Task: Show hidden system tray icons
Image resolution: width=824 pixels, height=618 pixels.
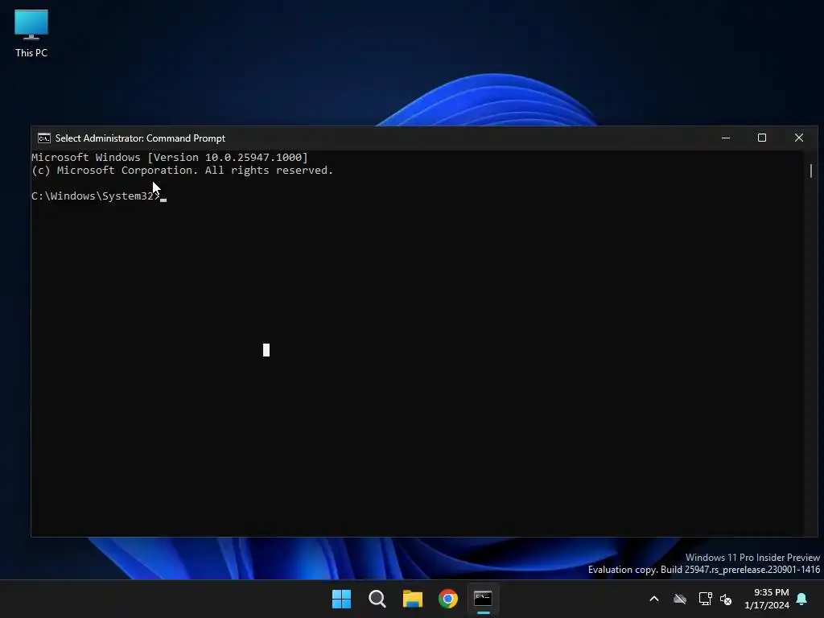Action: pyautogui.click(x=654, y=599)
